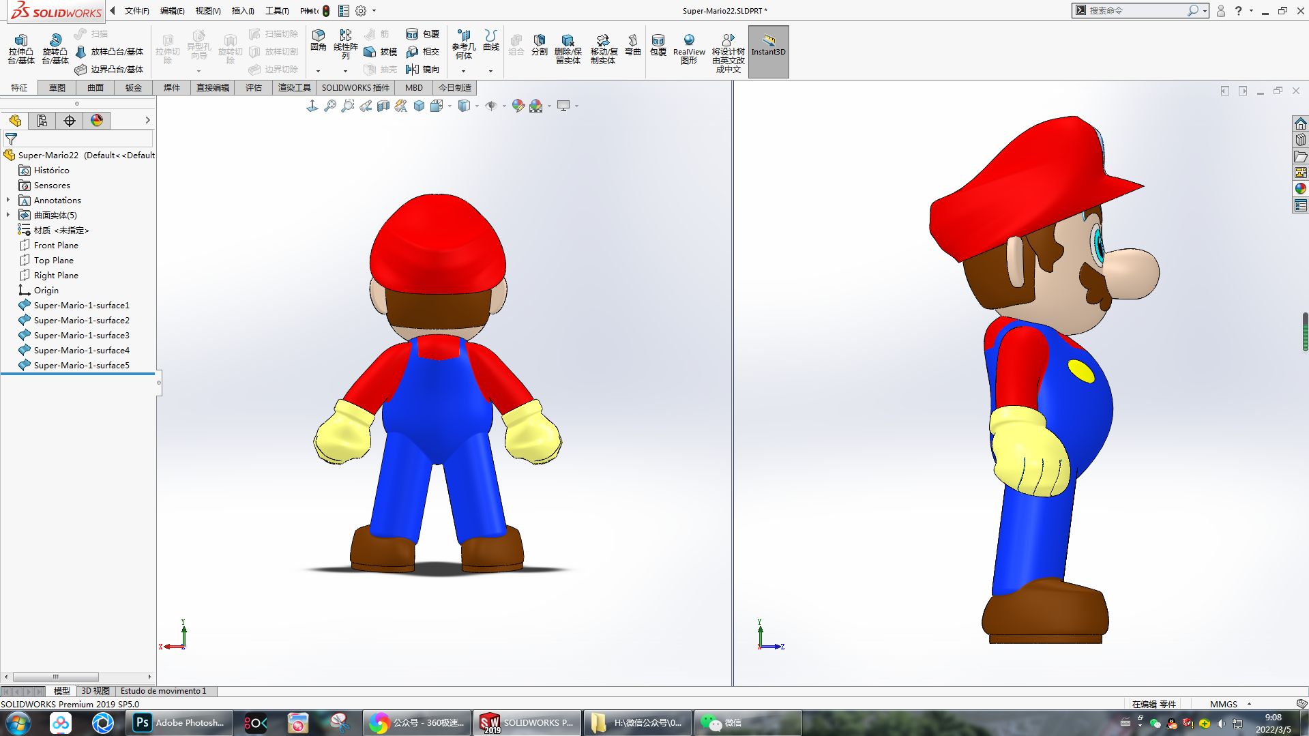Open Reference Geometry (参考几何体) tool
The width and height of the screenshot is (1309, 736).
[x=464, y=44]
